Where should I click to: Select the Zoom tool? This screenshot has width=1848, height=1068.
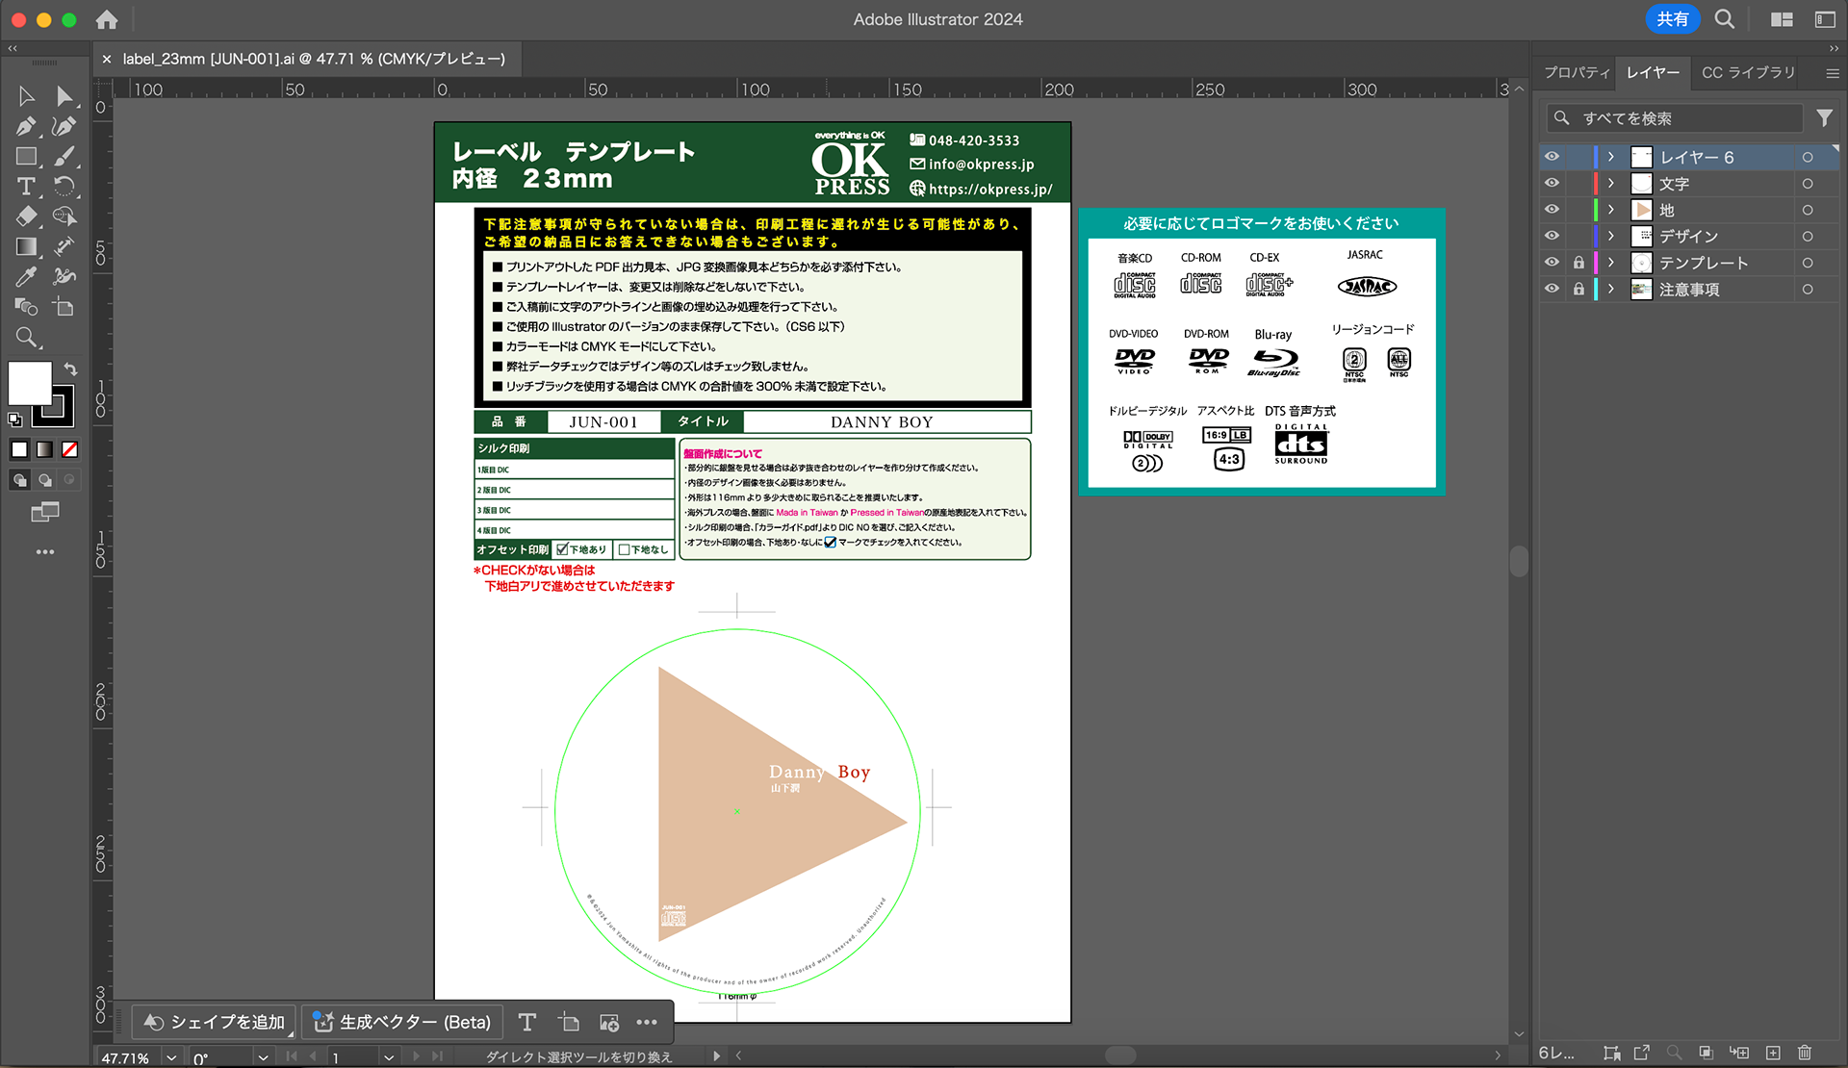[26, 338]
